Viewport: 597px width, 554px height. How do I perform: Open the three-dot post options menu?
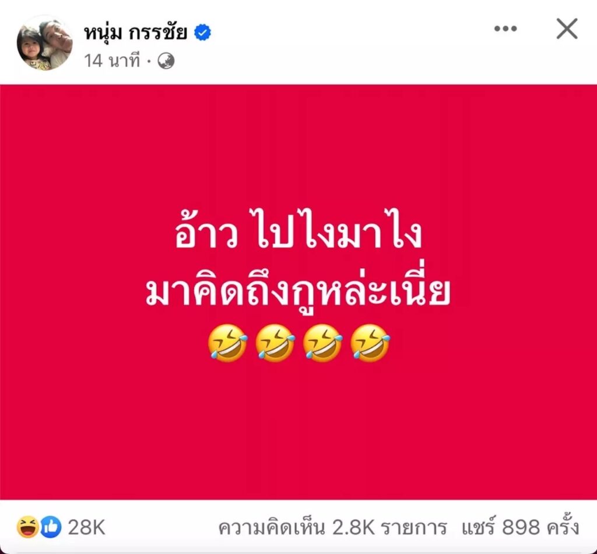click(x=505, y=29)
